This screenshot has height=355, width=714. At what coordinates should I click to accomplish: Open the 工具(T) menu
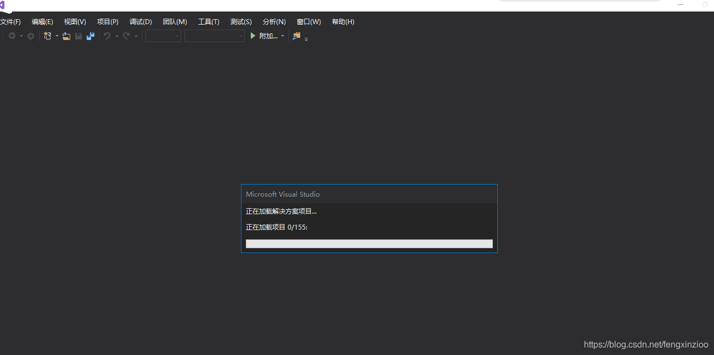click(209, 22)
